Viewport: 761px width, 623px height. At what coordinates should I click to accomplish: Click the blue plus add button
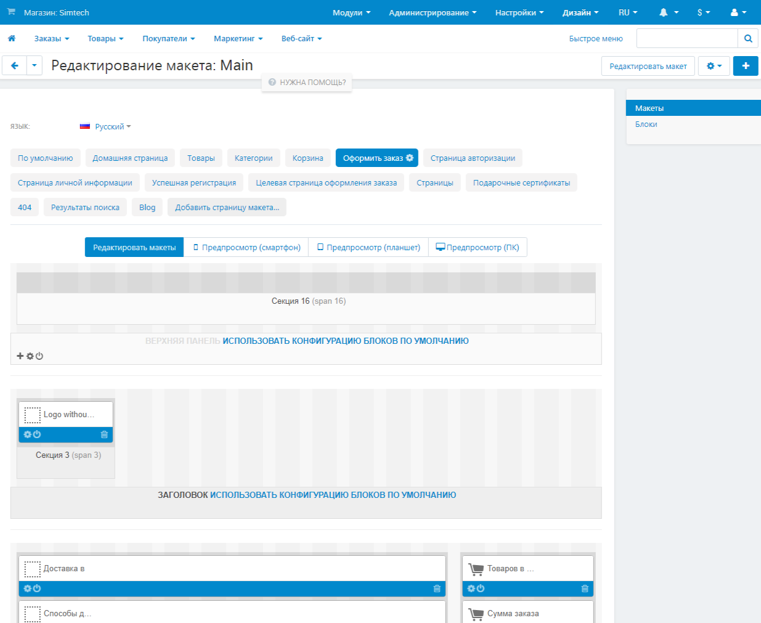(746, 66)
